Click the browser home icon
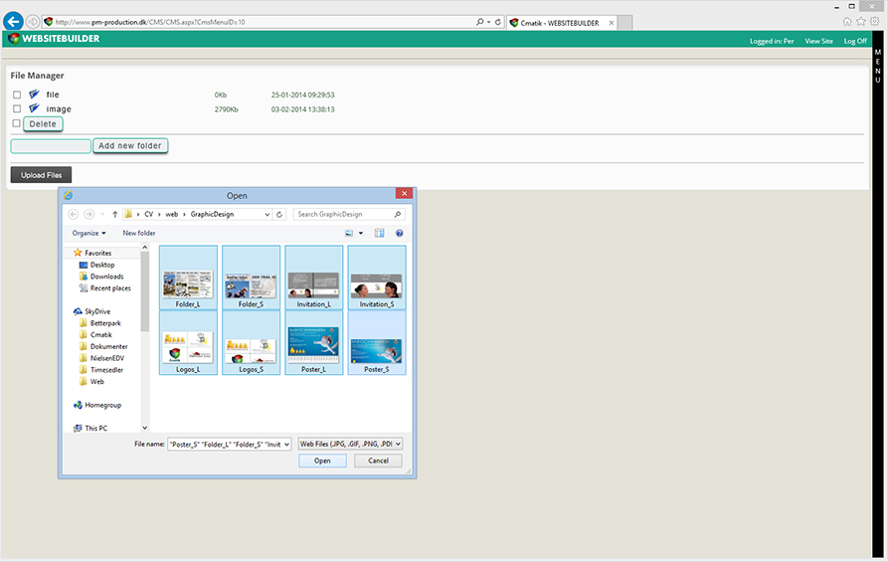Image resolution: width=888 pixels, height=562 pixels. click(847, 21)
